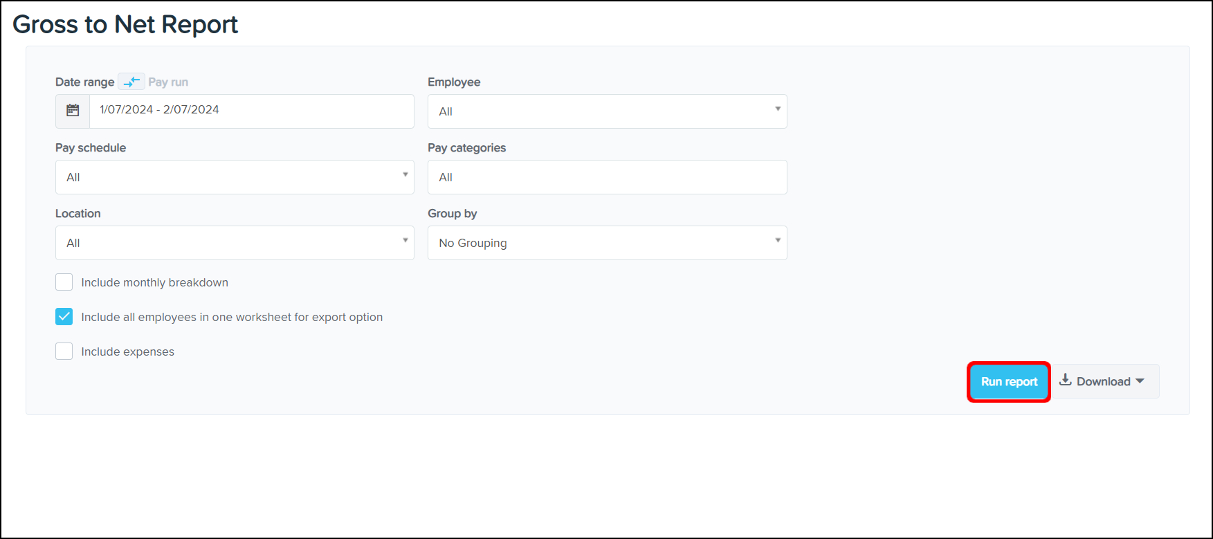This screenshot has width=1213, height=539.
Task: Click the Location dropdown arrow
Action: (405, 241)
